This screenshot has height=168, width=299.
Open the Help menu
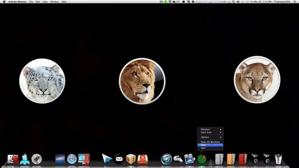pos(64,1)
